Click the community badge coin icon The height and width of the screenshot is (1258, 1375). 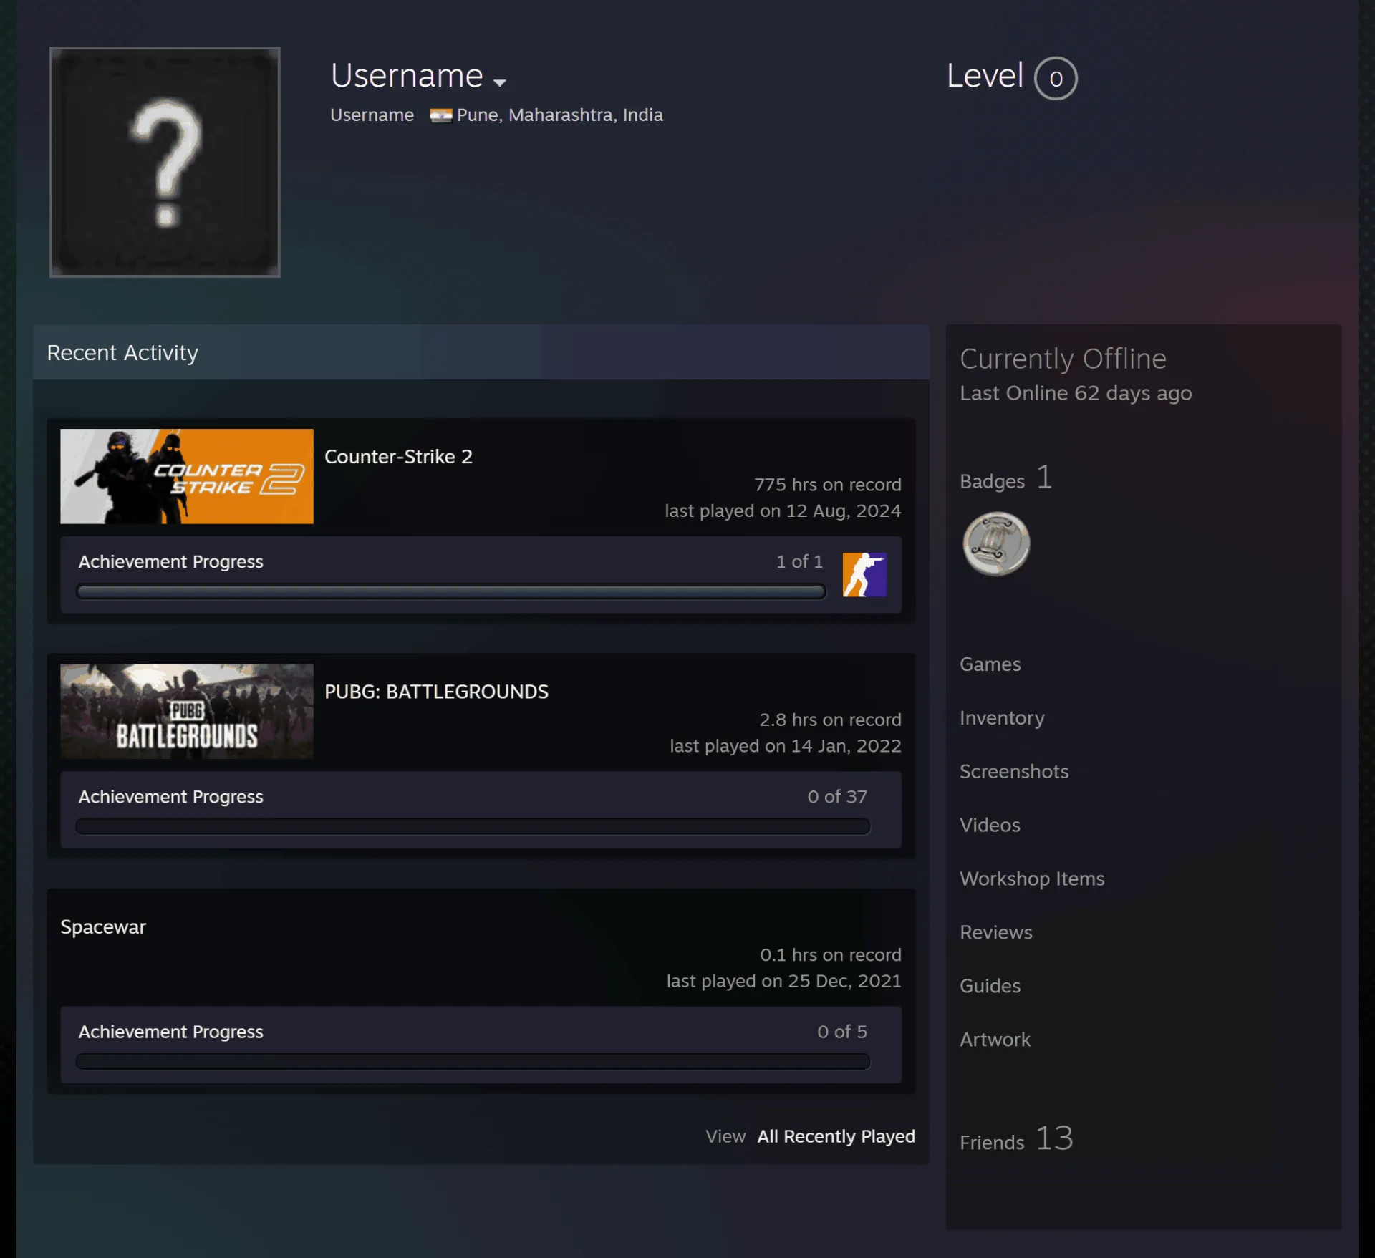(996, 543)
